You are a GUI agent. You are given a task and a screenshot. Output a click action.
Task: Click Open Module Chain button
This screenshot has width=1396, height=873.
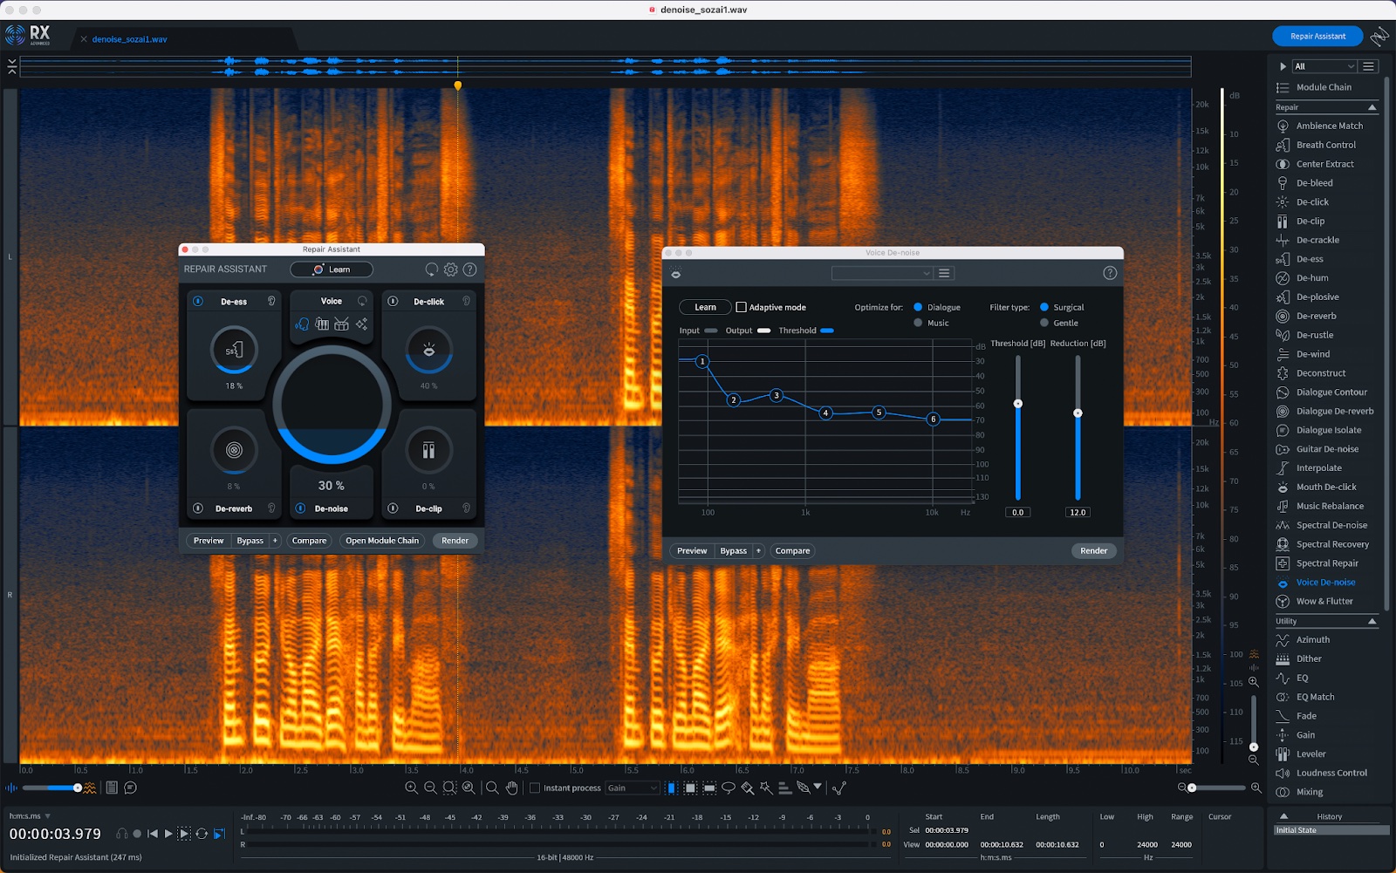pyautogui.click(x=382, y=541)
